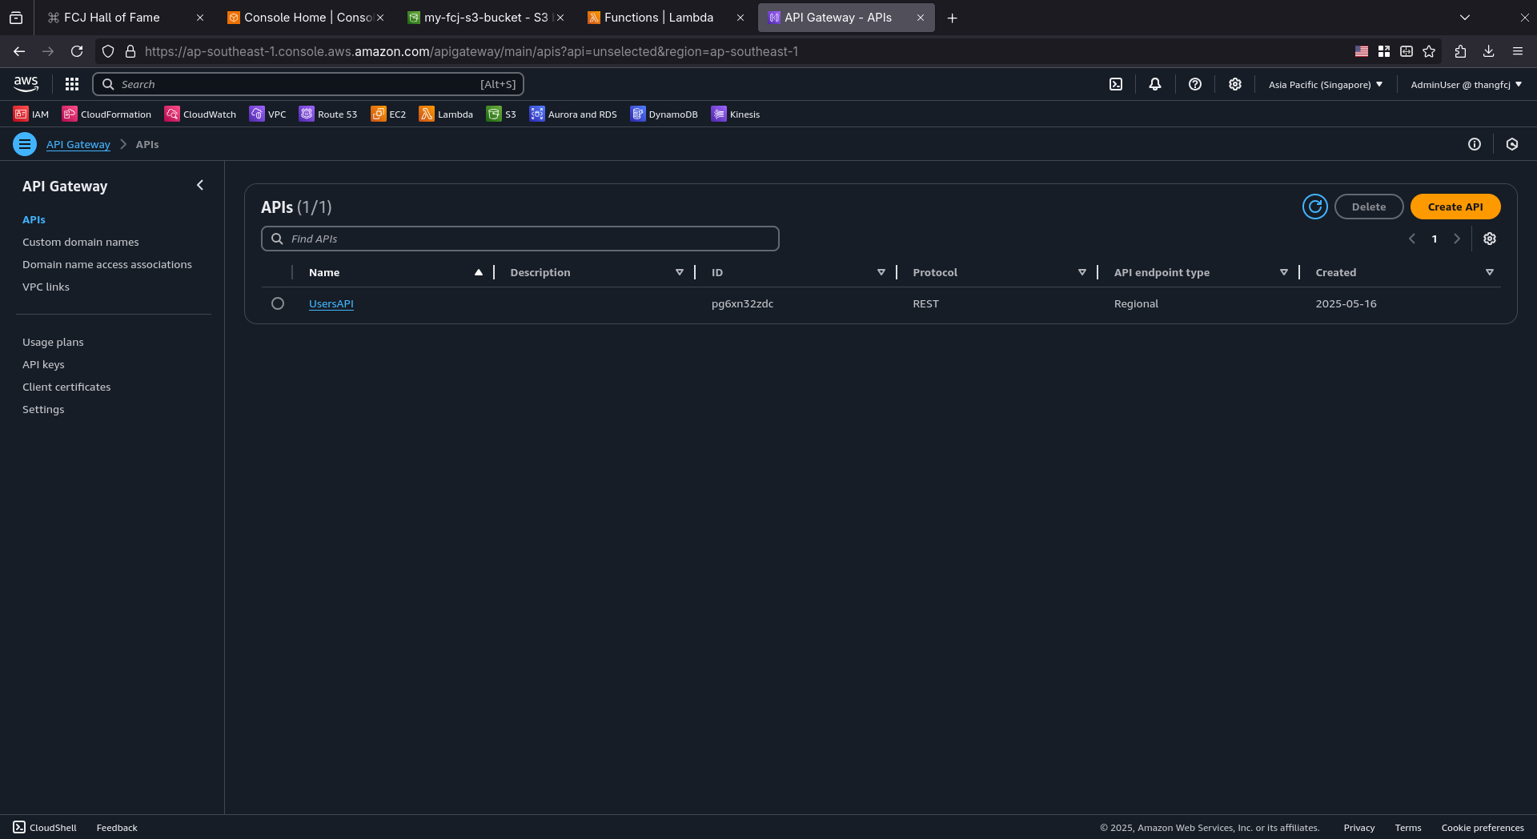Bookmark this page with the star

1429,51
